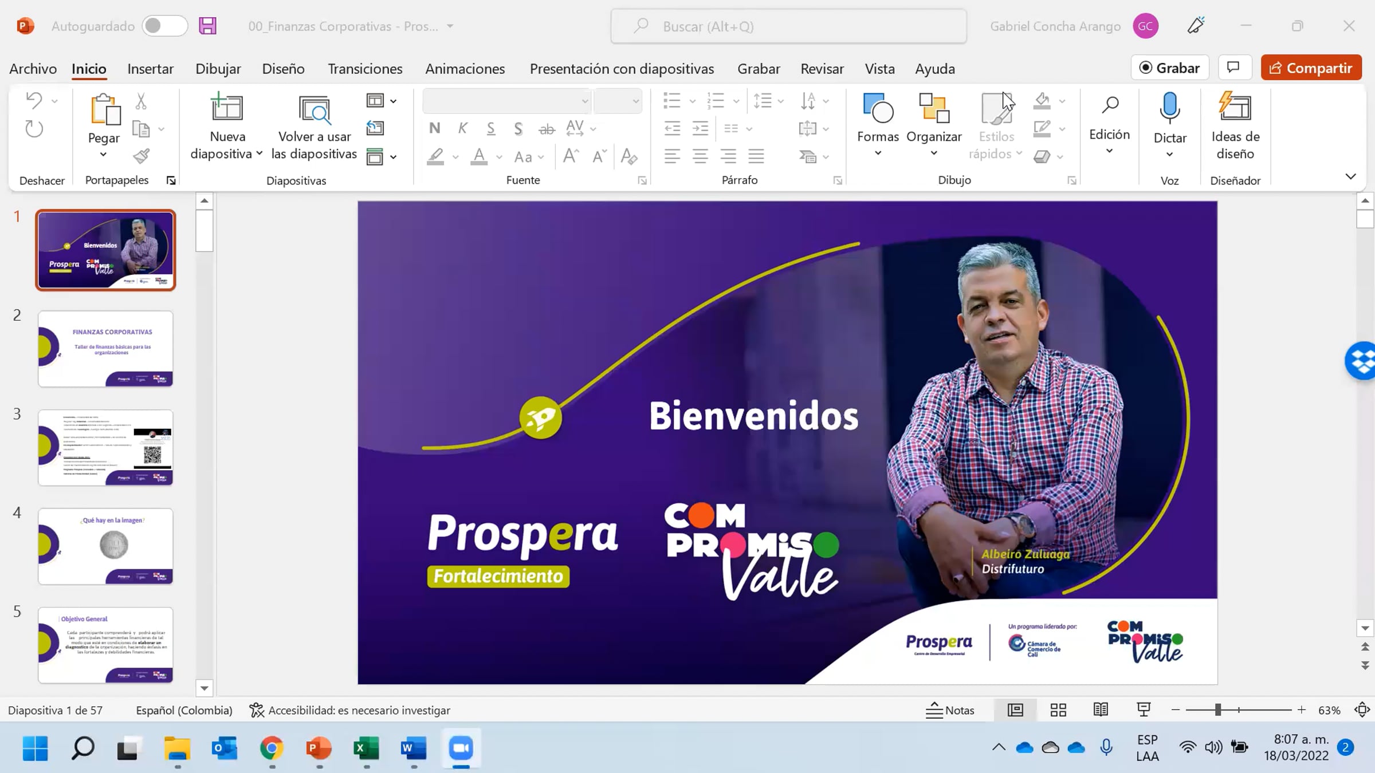Open the Archivo menu
The height and width of the screenshot is (773, 1375).
point(33,69)
